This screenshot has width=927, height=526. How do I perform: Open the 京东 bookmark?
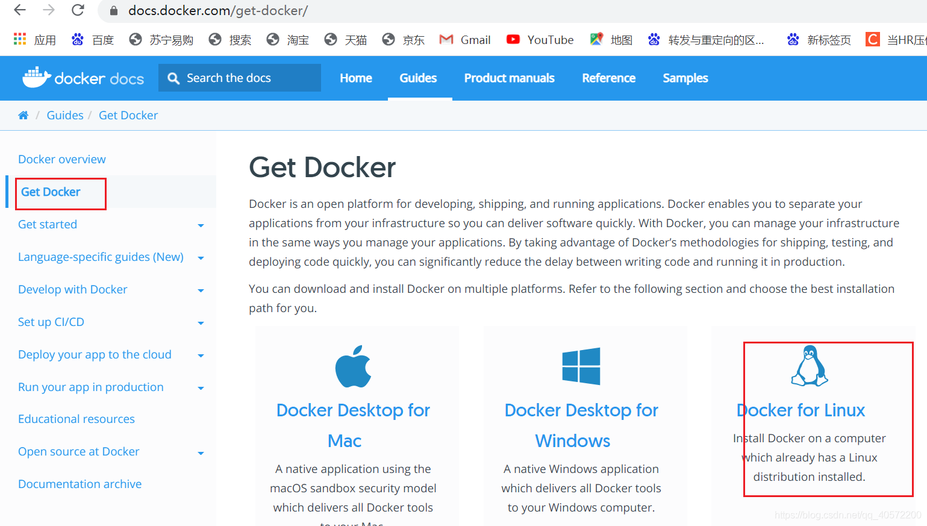tap(403, 40)
